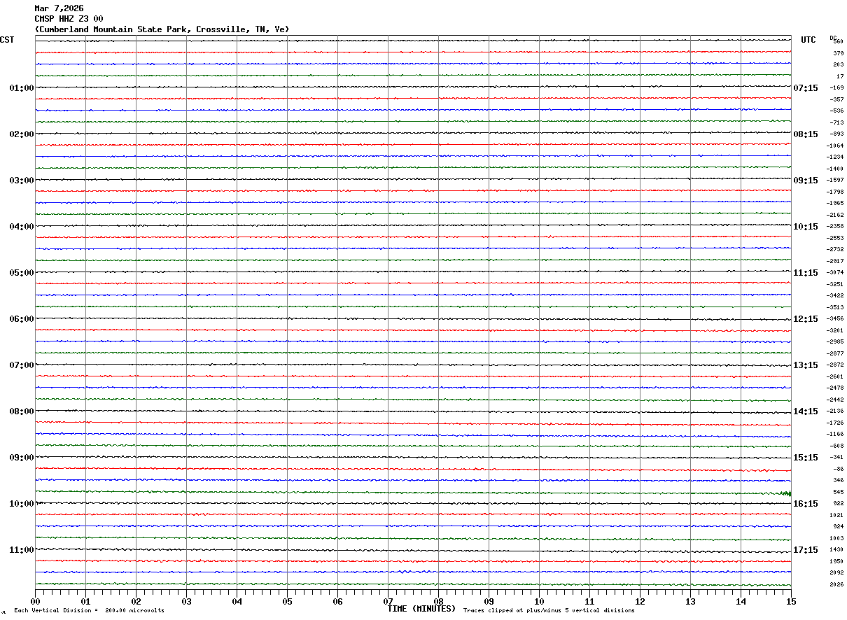Click the DC offset value '-86'
847x620 pixels.
[x=838, y=469]
